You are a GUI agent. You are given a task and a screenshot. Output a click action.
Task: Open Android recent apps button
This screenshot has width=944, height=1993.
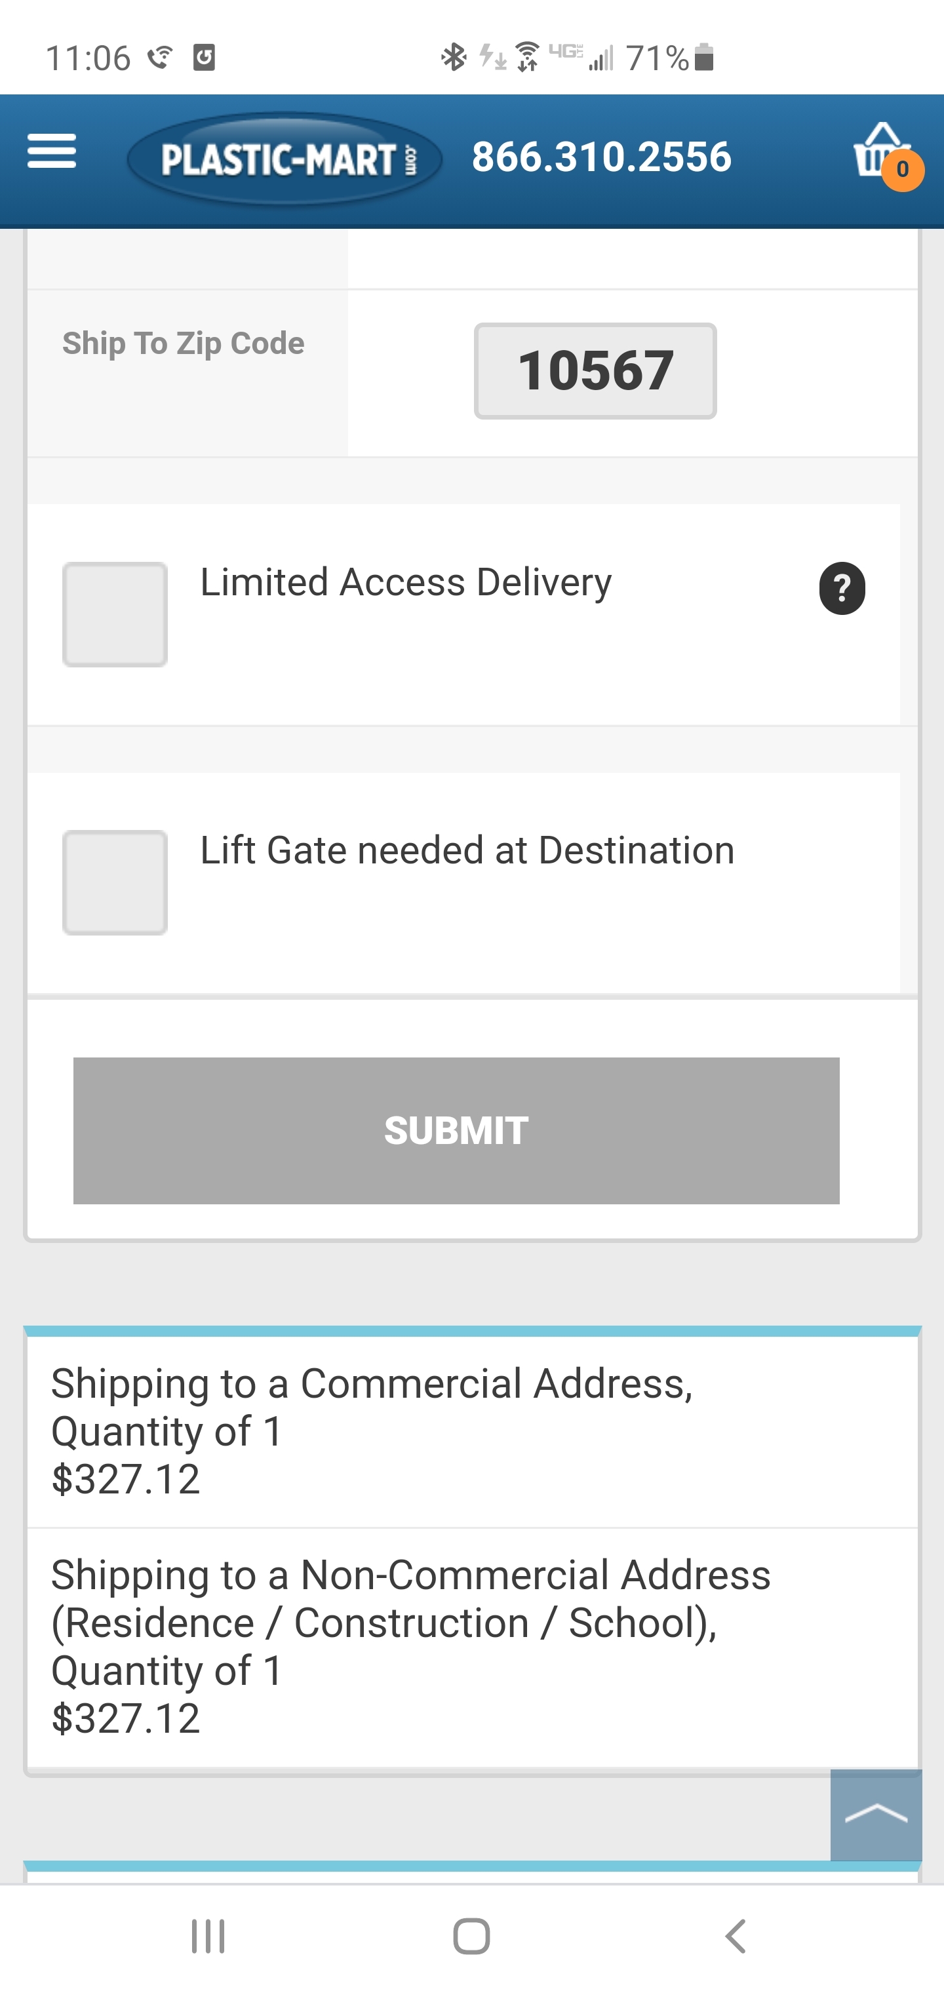click(207, 1937)
